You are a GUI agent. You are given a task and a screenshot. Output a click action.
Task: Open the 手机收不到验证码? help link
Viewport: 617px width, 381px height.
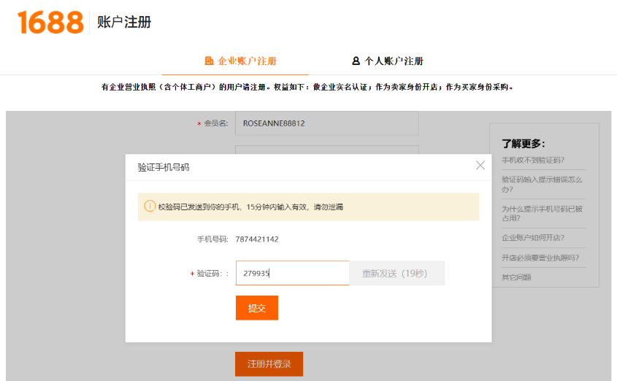533,160
